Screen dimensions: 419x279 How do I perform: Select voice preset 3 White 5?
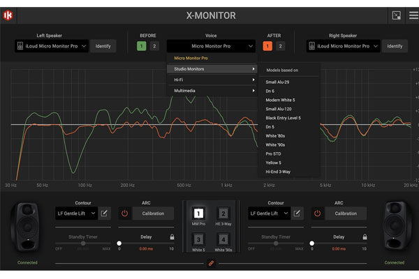[198, 239]
